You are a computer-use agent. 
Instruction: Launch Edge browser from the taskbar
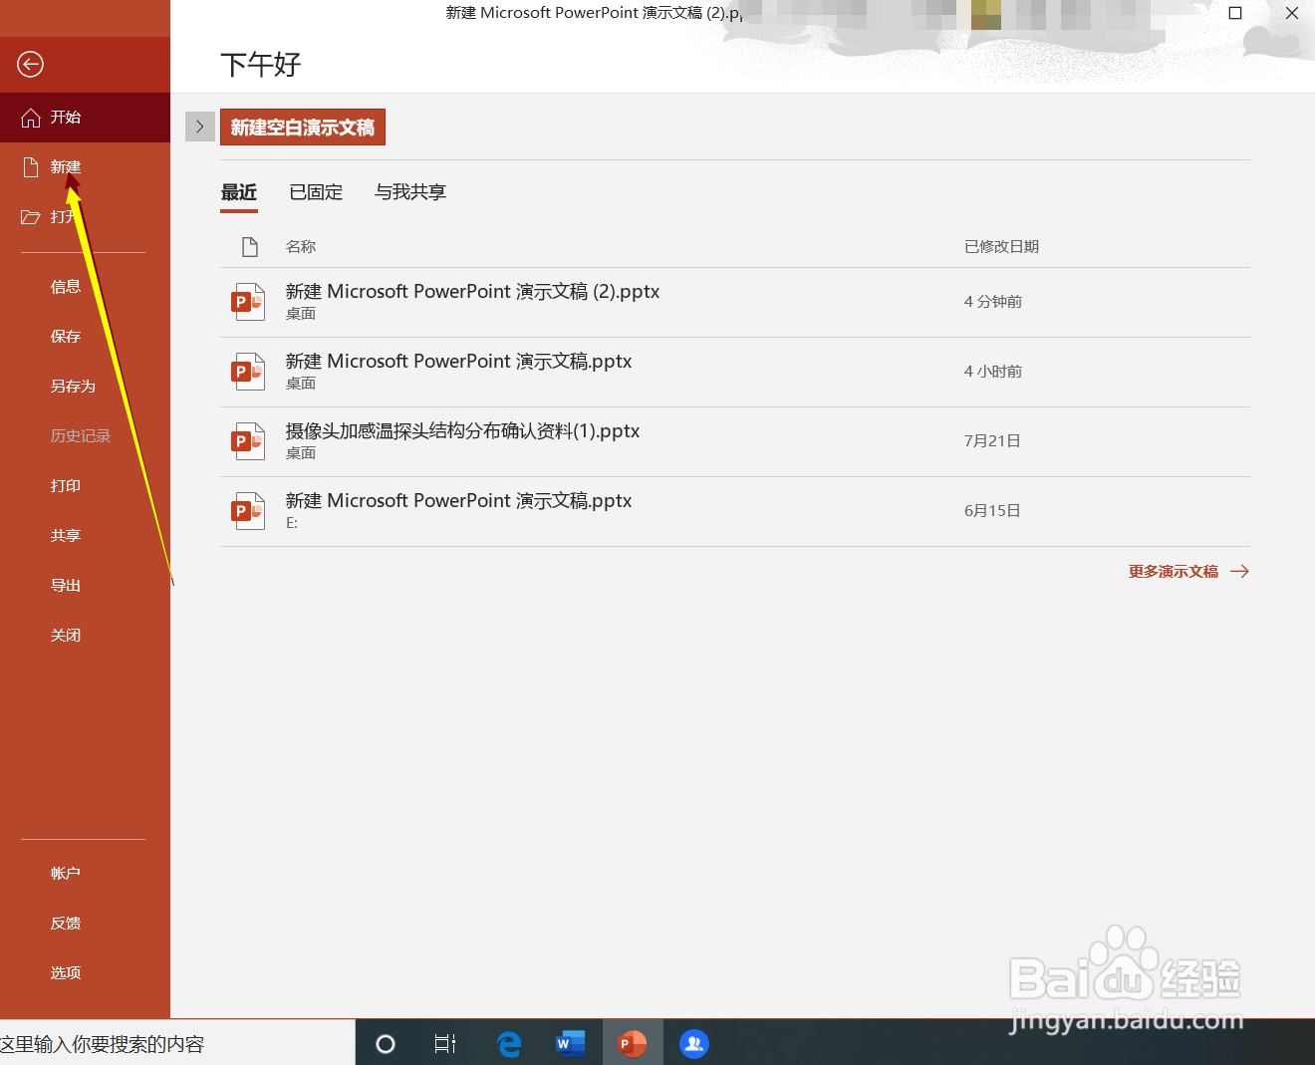coord(509,1044)
